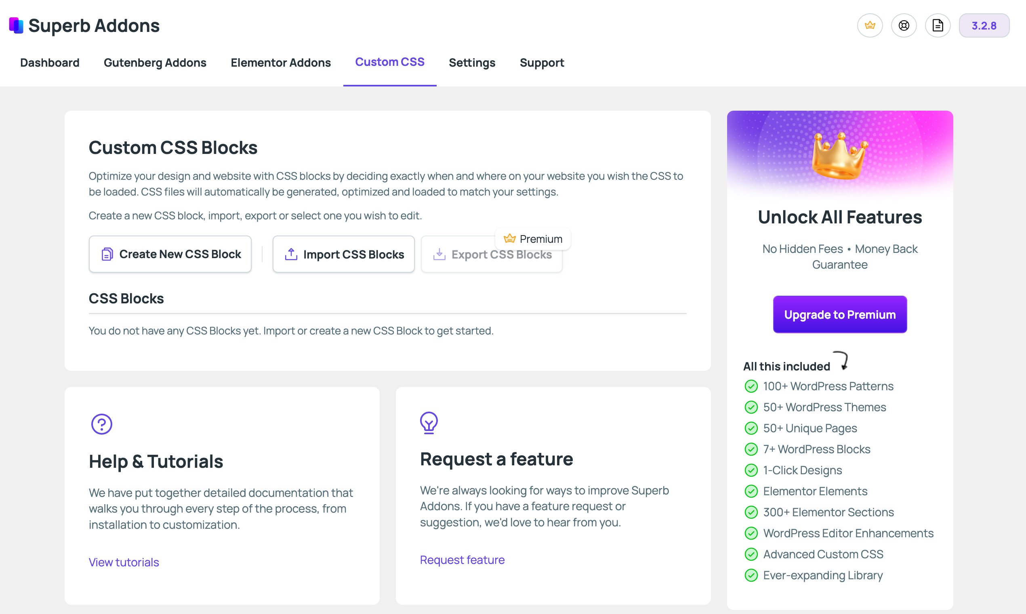The image size is (1026, 614).
Task: Select Create New CSS Block
Action: point(170,254)
